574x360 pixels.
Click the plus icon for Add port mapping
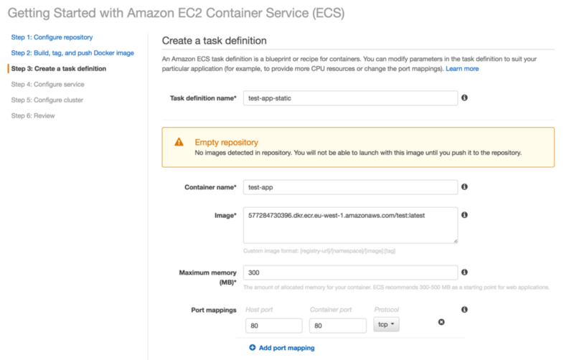[252, 348]
